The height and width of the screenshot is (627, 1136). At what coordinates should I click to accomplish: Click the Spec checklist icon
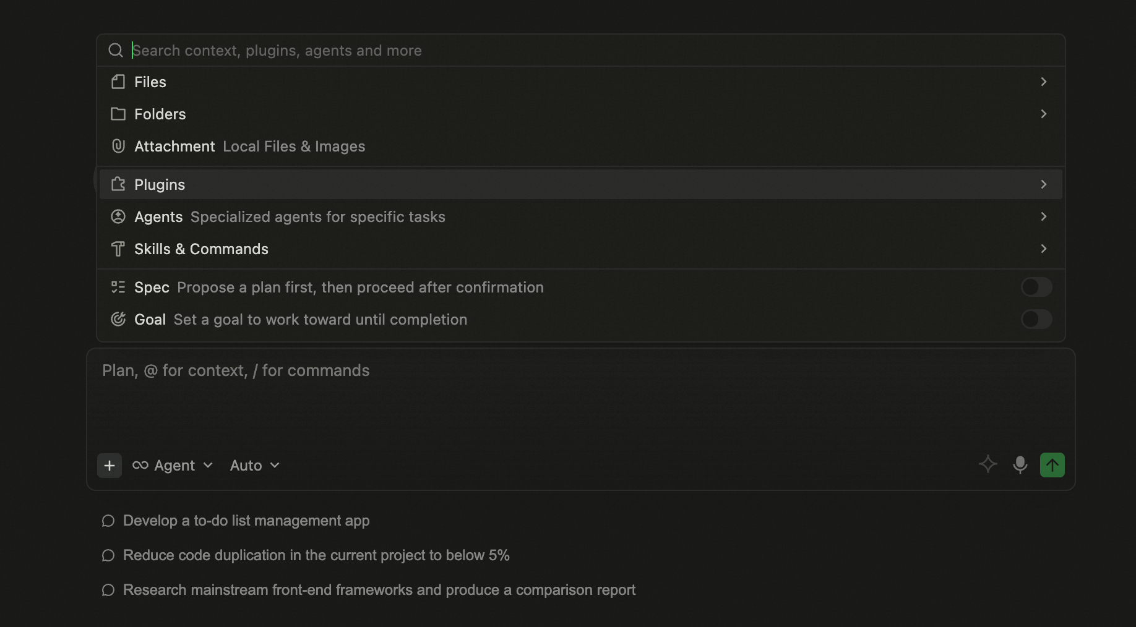point(118,287)
